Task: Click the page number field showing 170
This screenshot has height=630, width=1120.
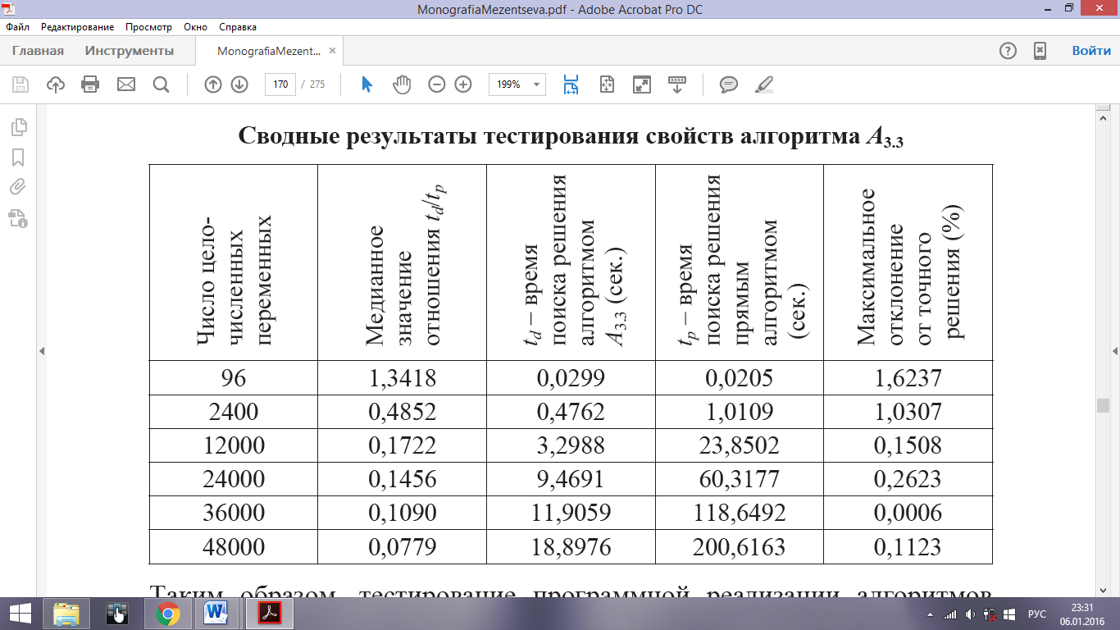Action: [280, 84]
